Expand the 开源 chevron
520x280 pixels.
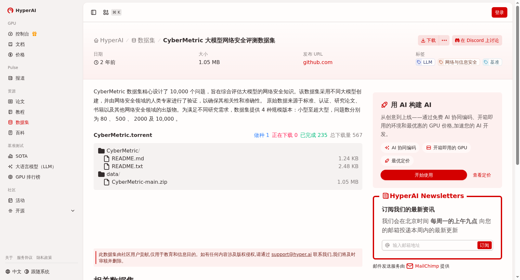point(73,211)
